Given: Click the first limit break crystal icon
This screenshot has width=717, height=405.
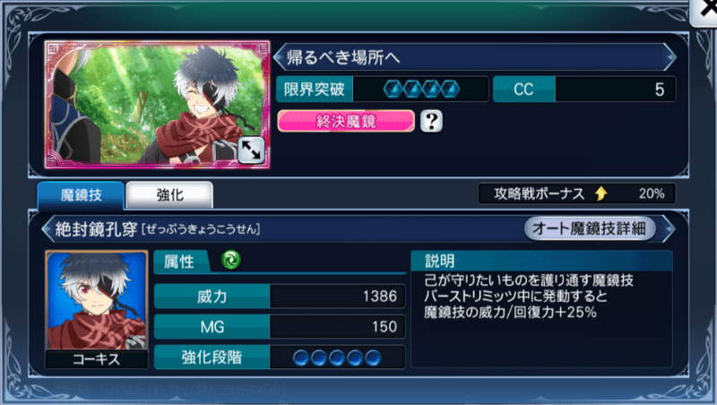Looking at the screenshot, I should point(393,89).
